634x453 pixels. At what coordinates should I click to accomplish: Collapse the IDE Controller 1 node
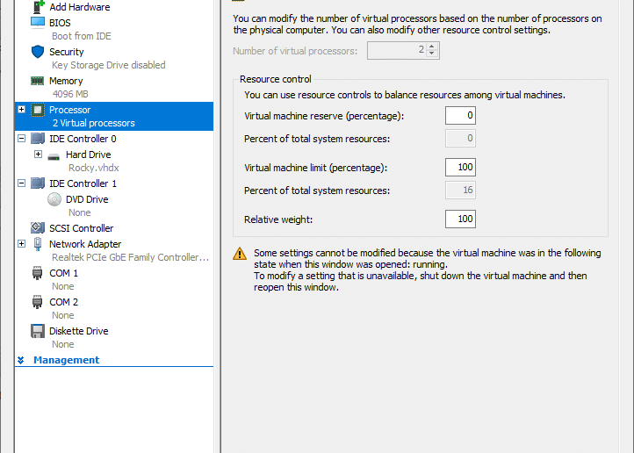(x=22, y=183)
